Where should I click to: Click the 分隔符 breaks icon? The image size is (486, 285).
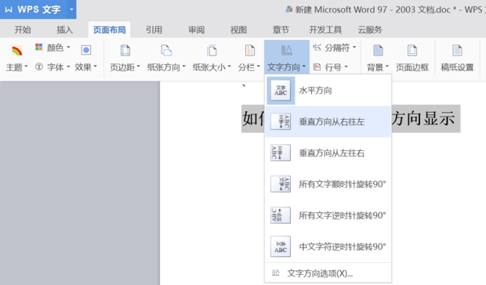point(317,47)
